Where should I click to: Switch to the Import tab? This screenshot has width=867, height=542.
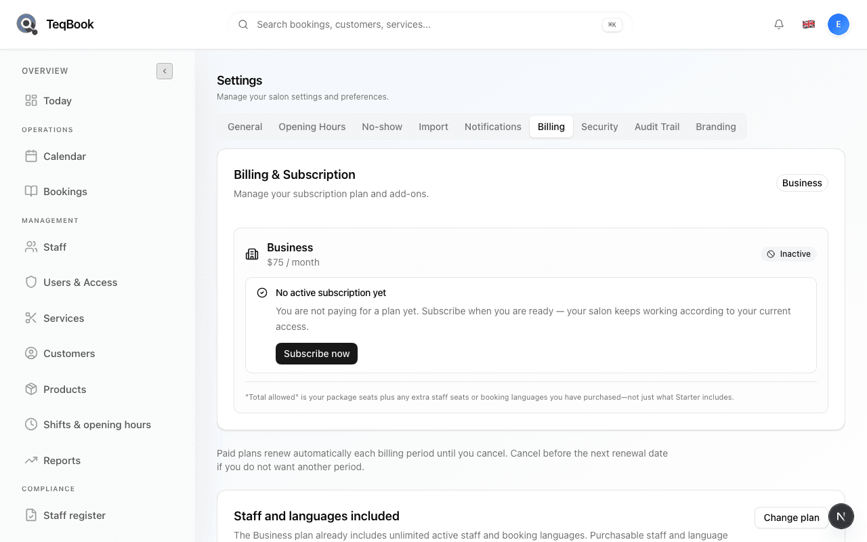[x=433, y=127]
